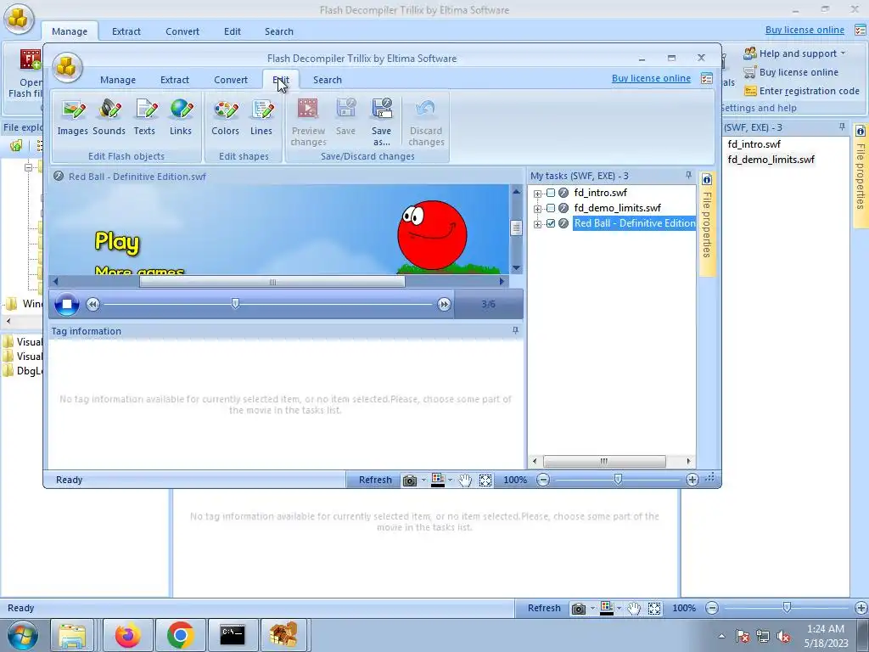Viewport: 869px width, 652px height.
Task: Click the front window application orb button
Action: (67, 67)
